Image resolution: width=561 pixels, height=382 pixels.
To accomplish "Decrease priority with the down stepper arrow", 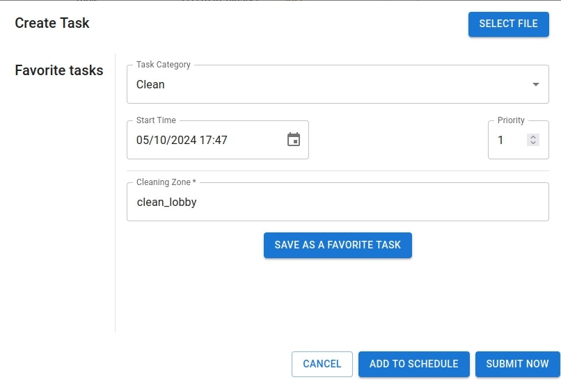I will [532, 143].
